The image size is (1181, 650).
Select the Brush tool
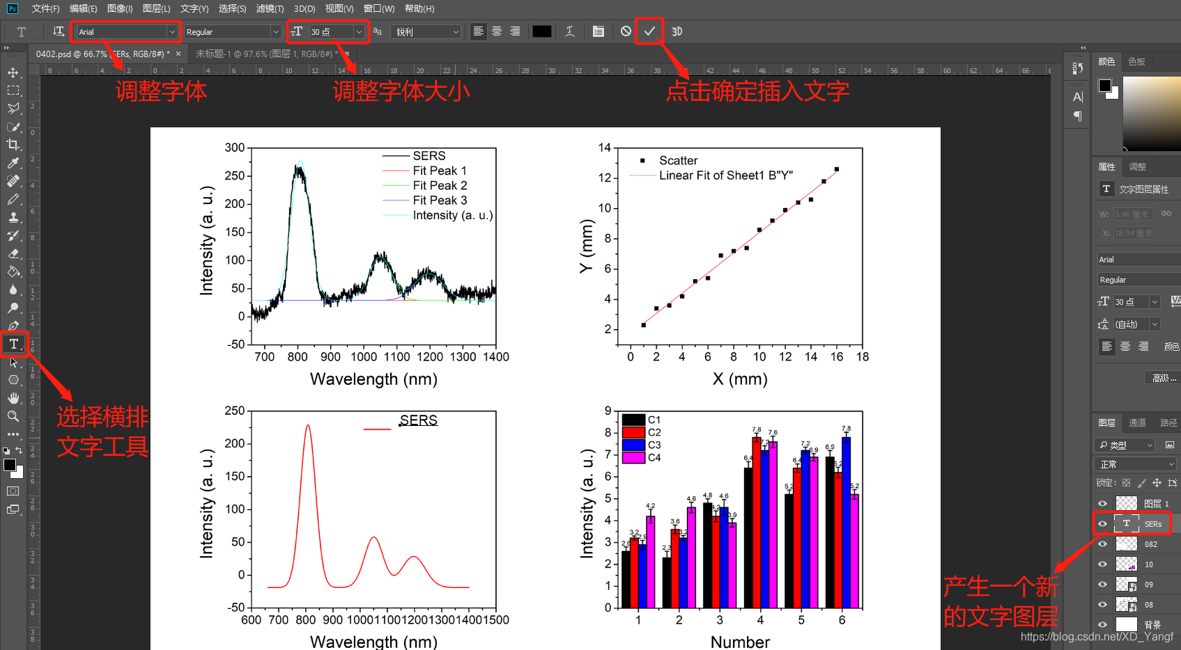coord(13,199)
